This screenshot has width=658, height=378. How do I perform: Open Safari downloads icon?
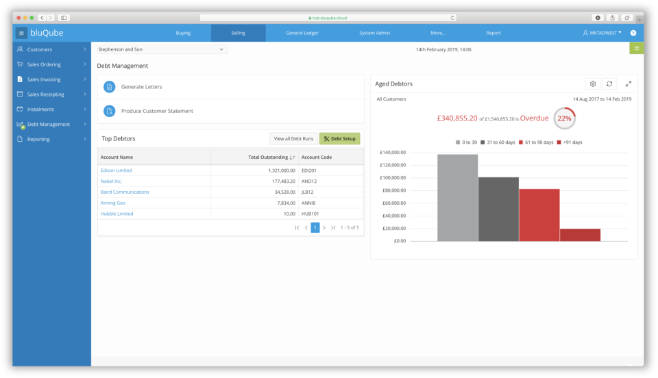tap(598, 18)
